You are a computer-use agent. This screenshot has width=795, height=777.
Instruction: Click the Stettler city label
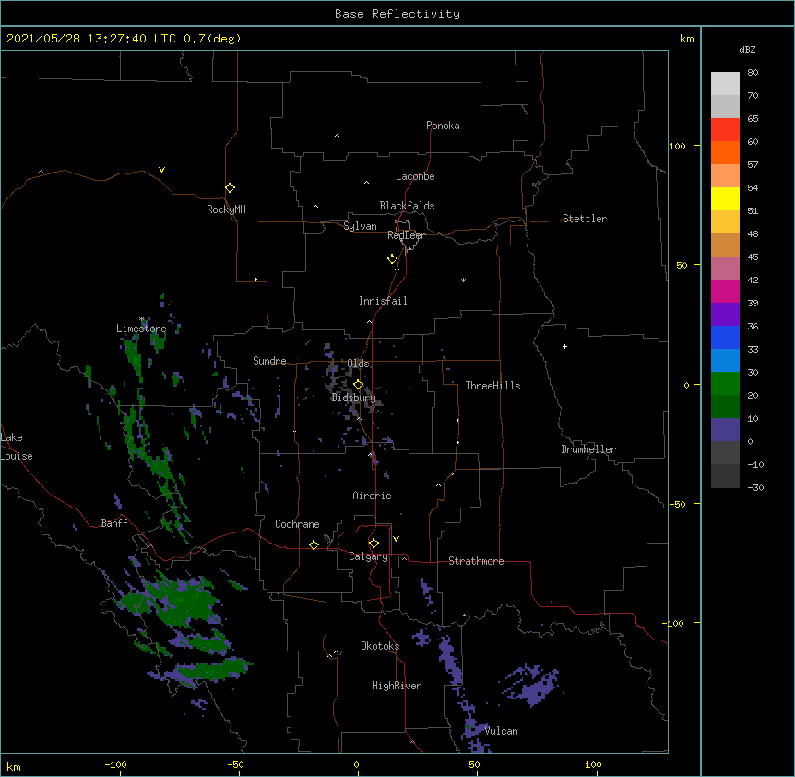point(584,219)
